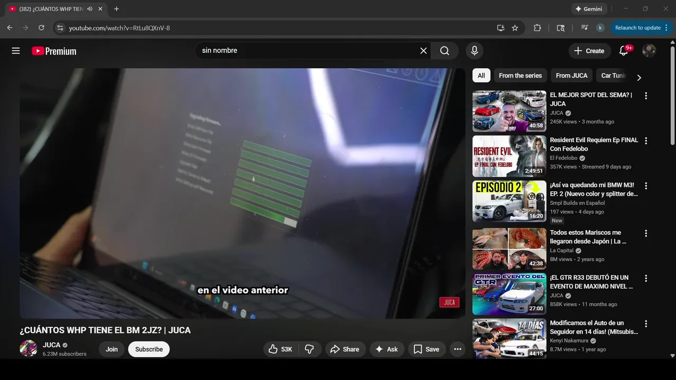Screen dimensions: 676x380
Task: Click title 'Todos estos Mariscos me llegaron'
Action: tap(588, 237)
